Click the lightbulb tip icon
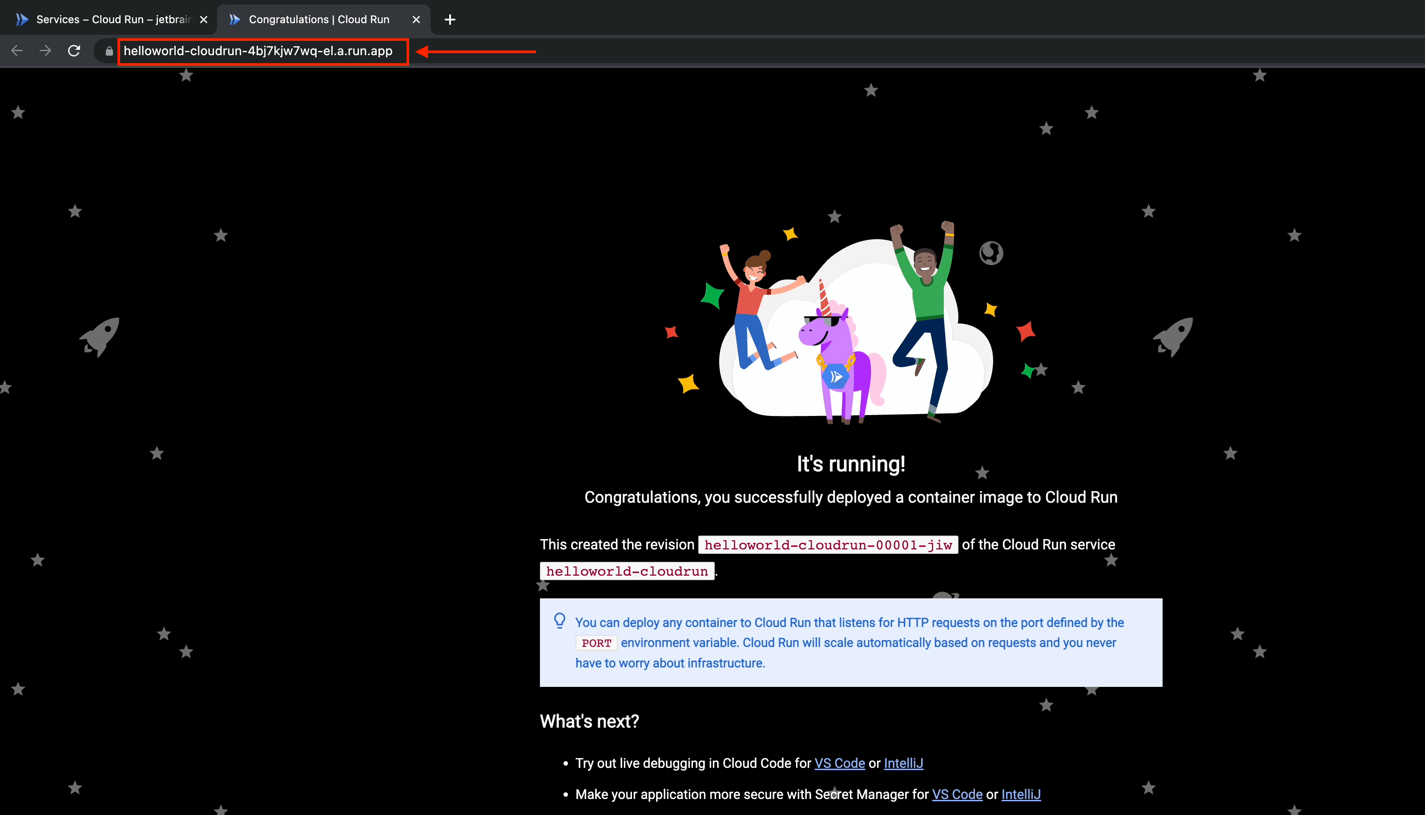 (x=560, y=621)
